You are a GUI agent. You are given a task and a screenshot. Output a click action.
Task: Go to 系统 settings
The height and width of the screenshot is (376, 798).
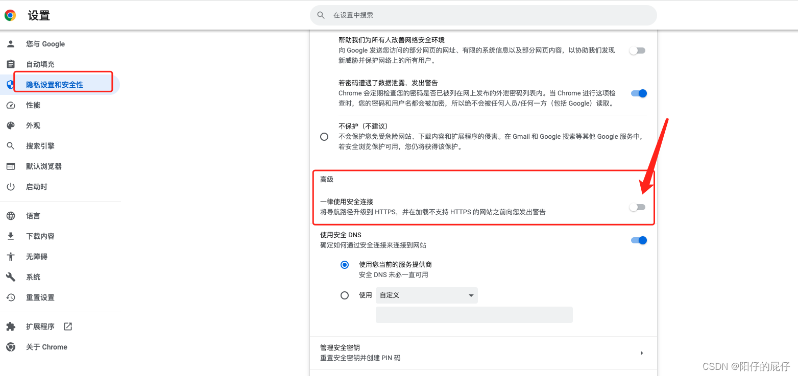point(60,277)
